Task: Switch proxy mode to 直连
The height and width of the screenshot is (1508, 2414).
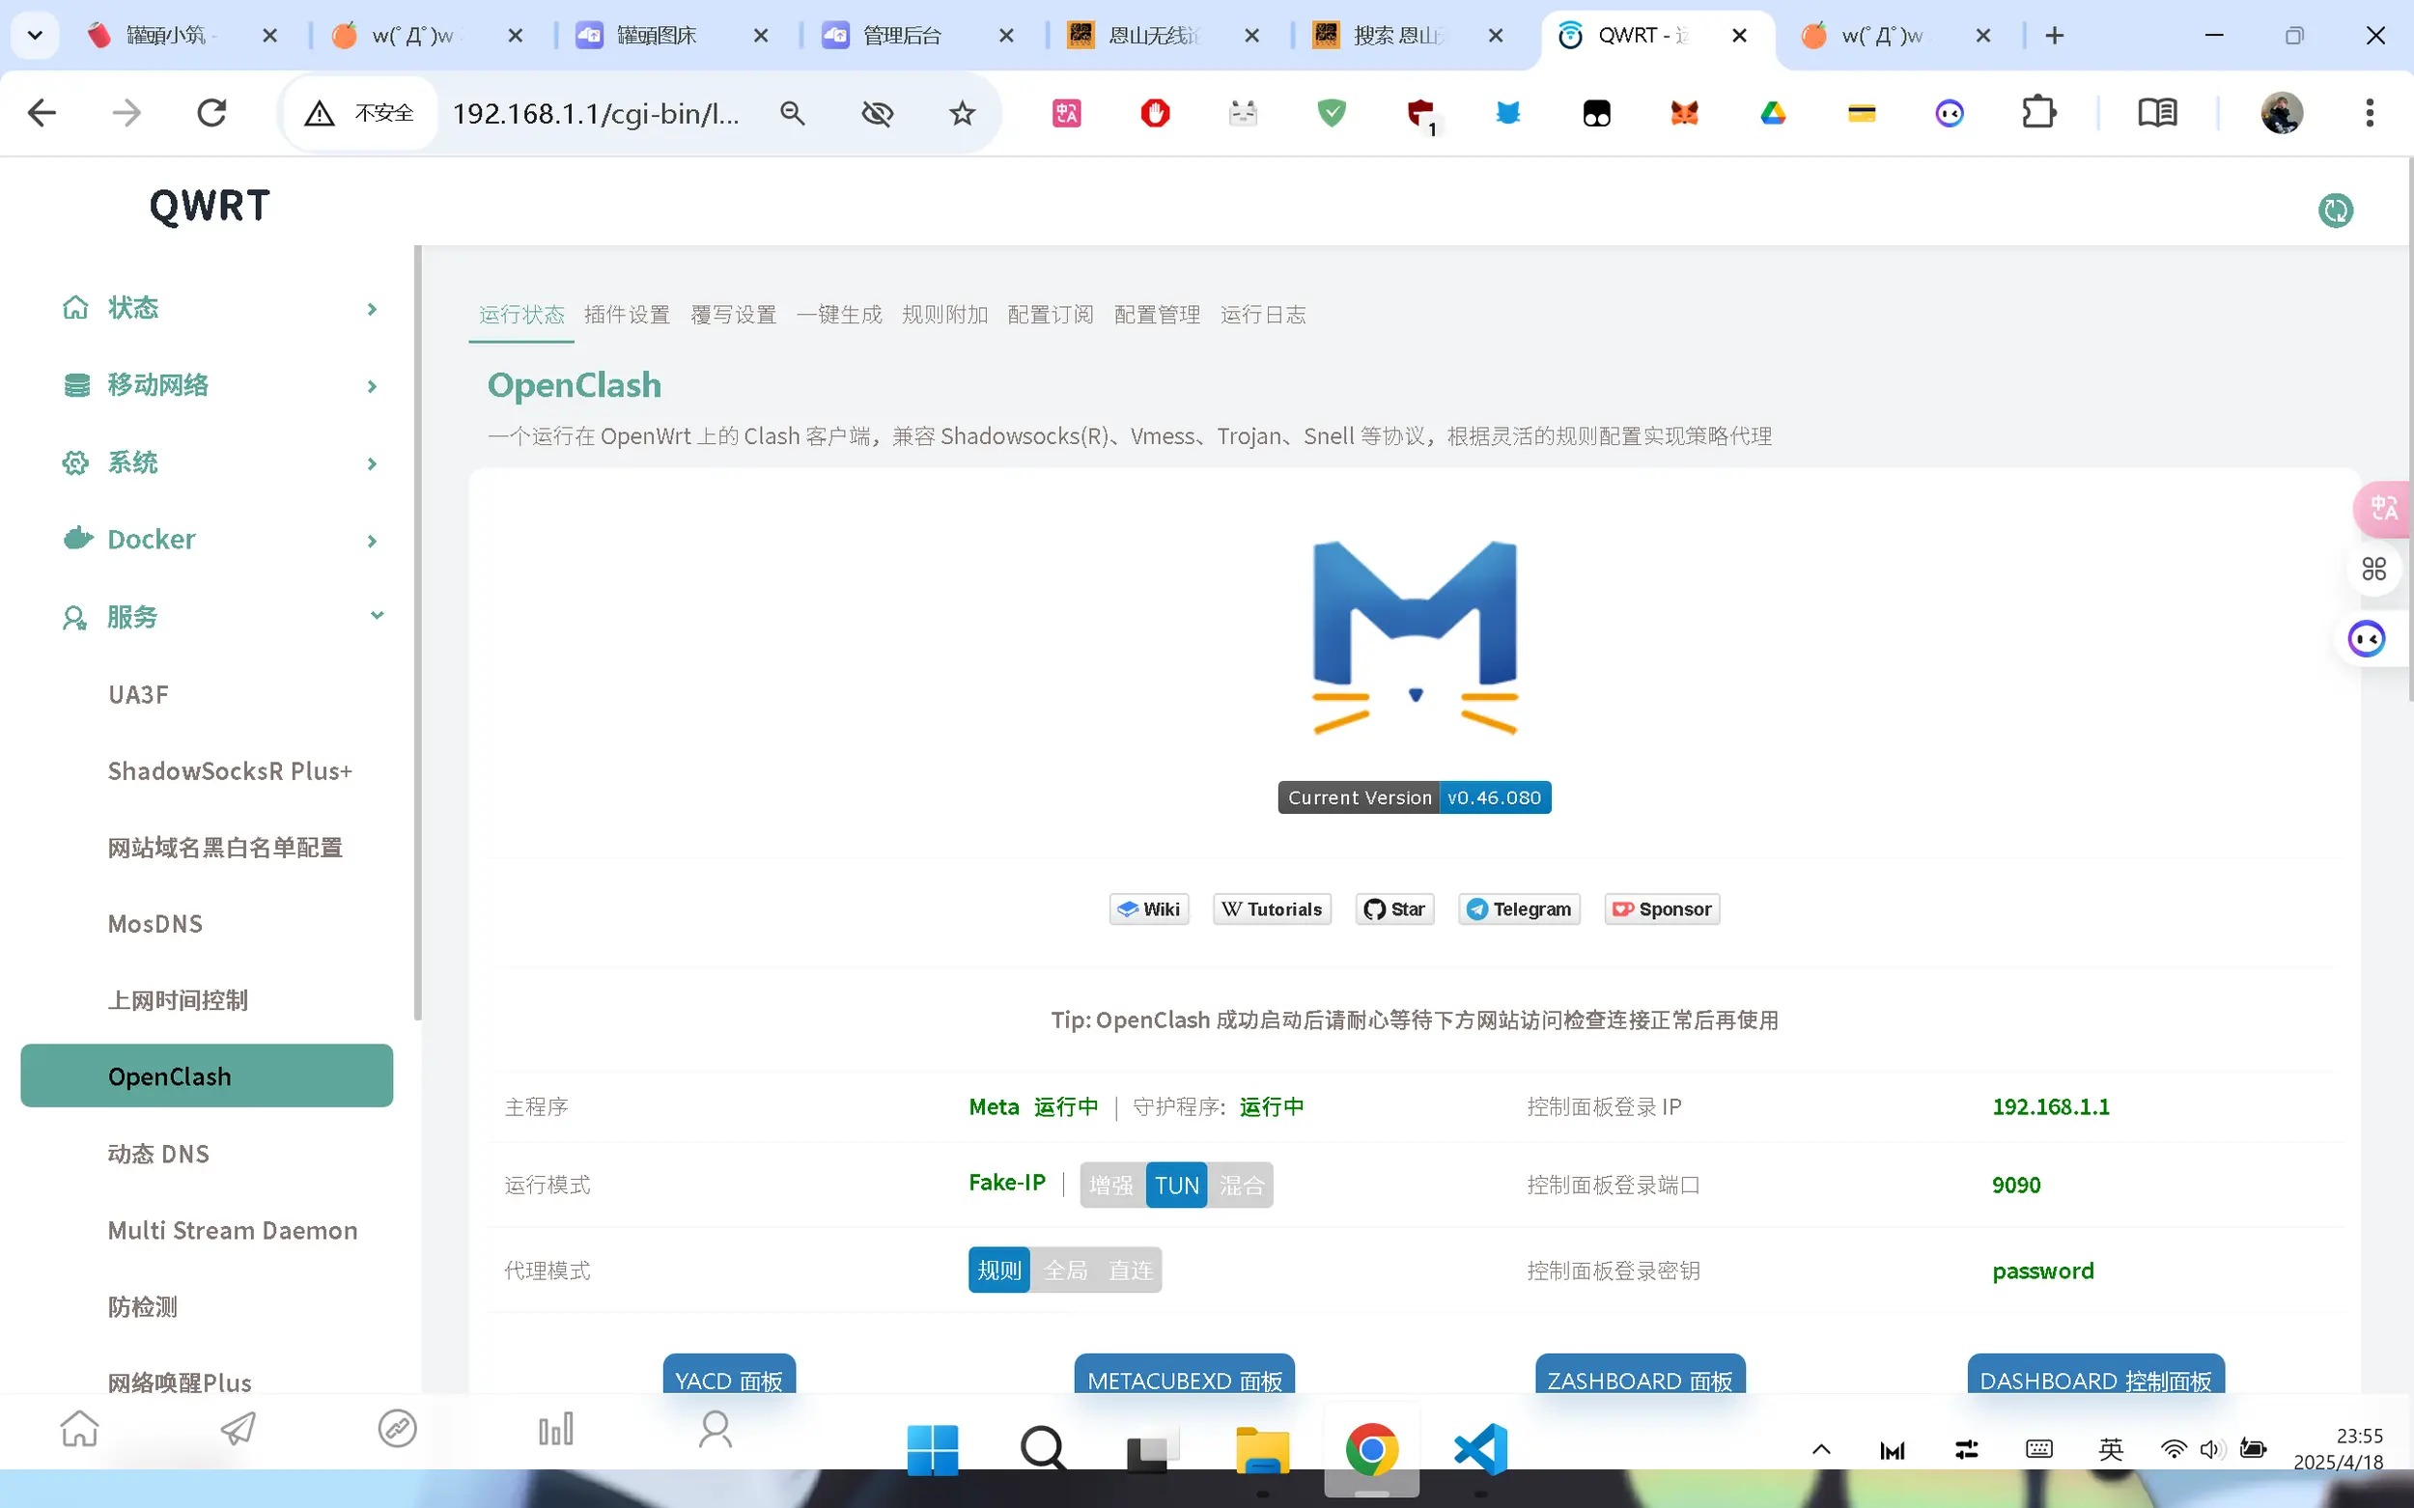Action: (x=1130, y=1270)
